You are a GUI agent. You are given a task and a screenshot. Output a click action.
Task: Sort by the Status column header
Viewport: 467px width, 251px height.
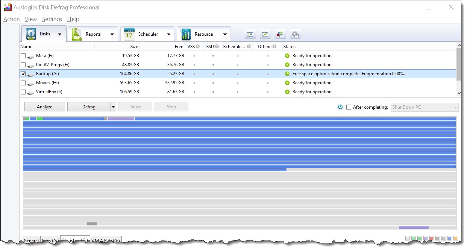[368, 47]
